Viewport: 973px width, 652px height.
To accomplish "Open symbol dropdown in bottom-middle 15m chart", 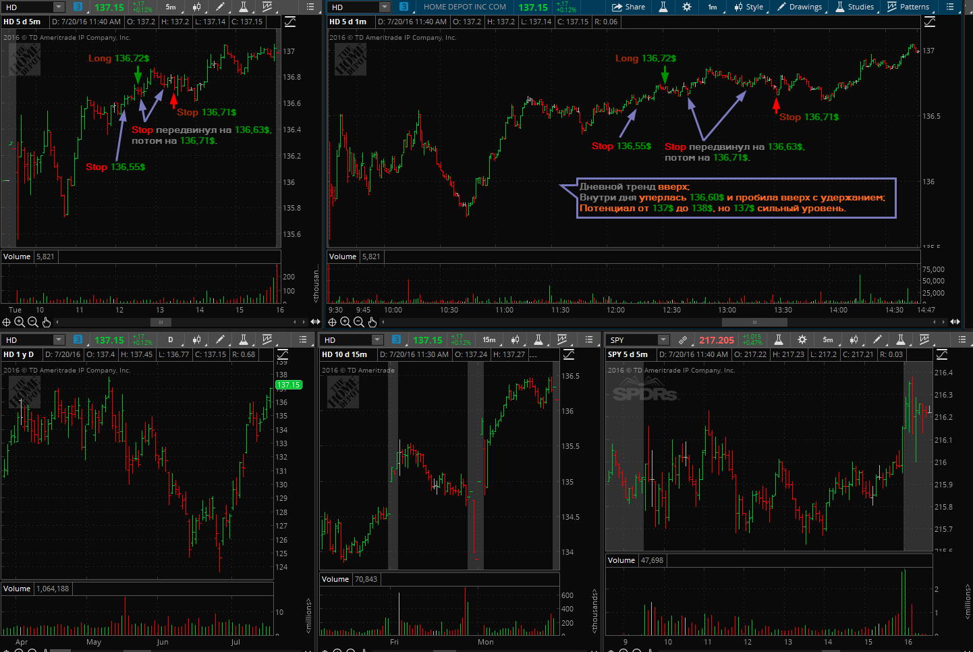I will point(377,339).
